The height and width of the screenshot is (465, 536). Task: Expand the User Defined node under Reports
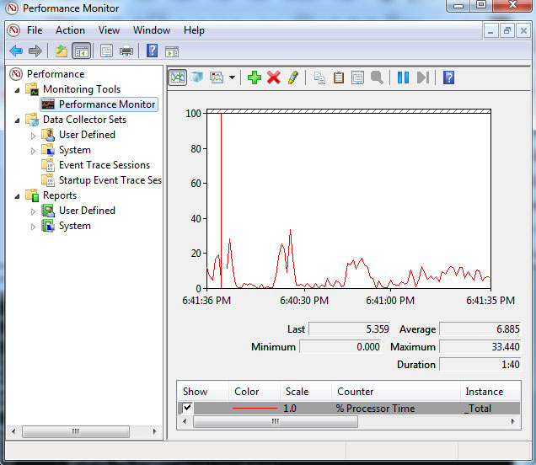point(34,211)
